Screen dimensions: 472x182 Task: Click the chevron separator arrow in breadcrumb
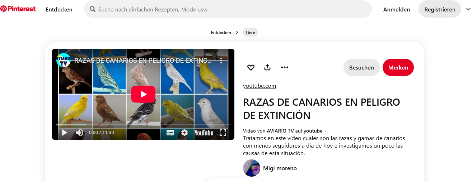[x=237, y=32]
